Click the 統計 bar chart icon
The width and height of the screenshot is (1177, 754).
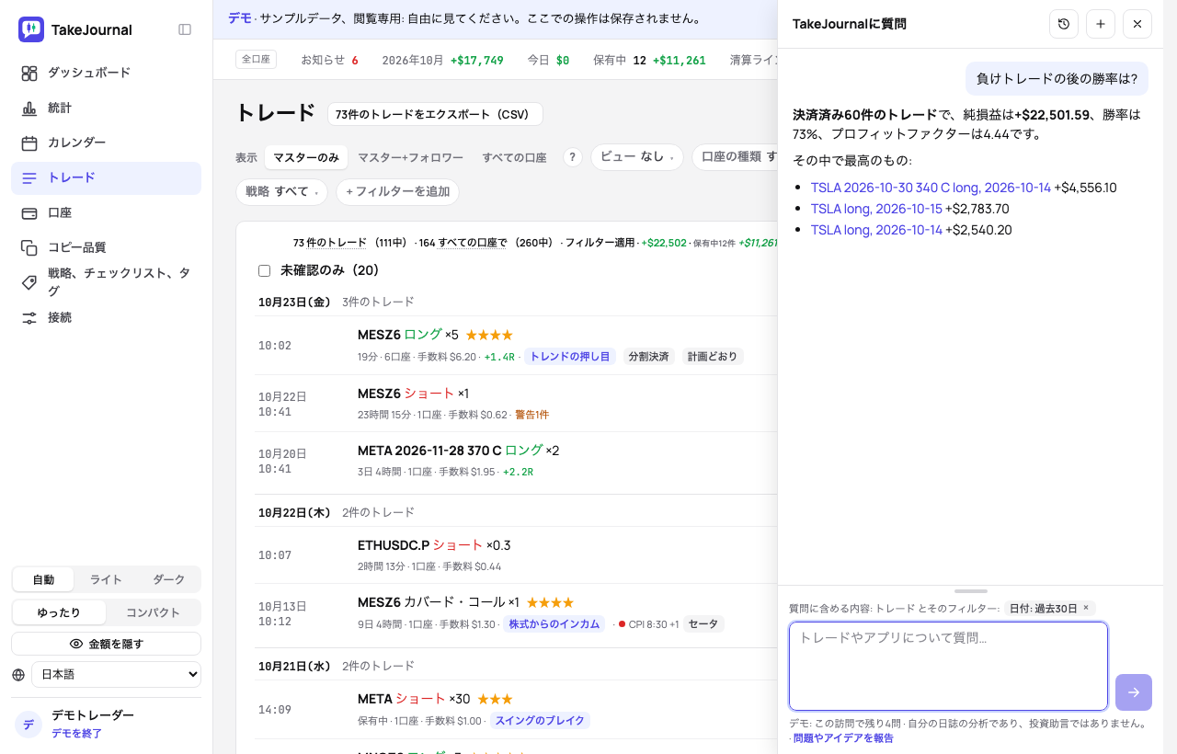click(x=29, y=108)
